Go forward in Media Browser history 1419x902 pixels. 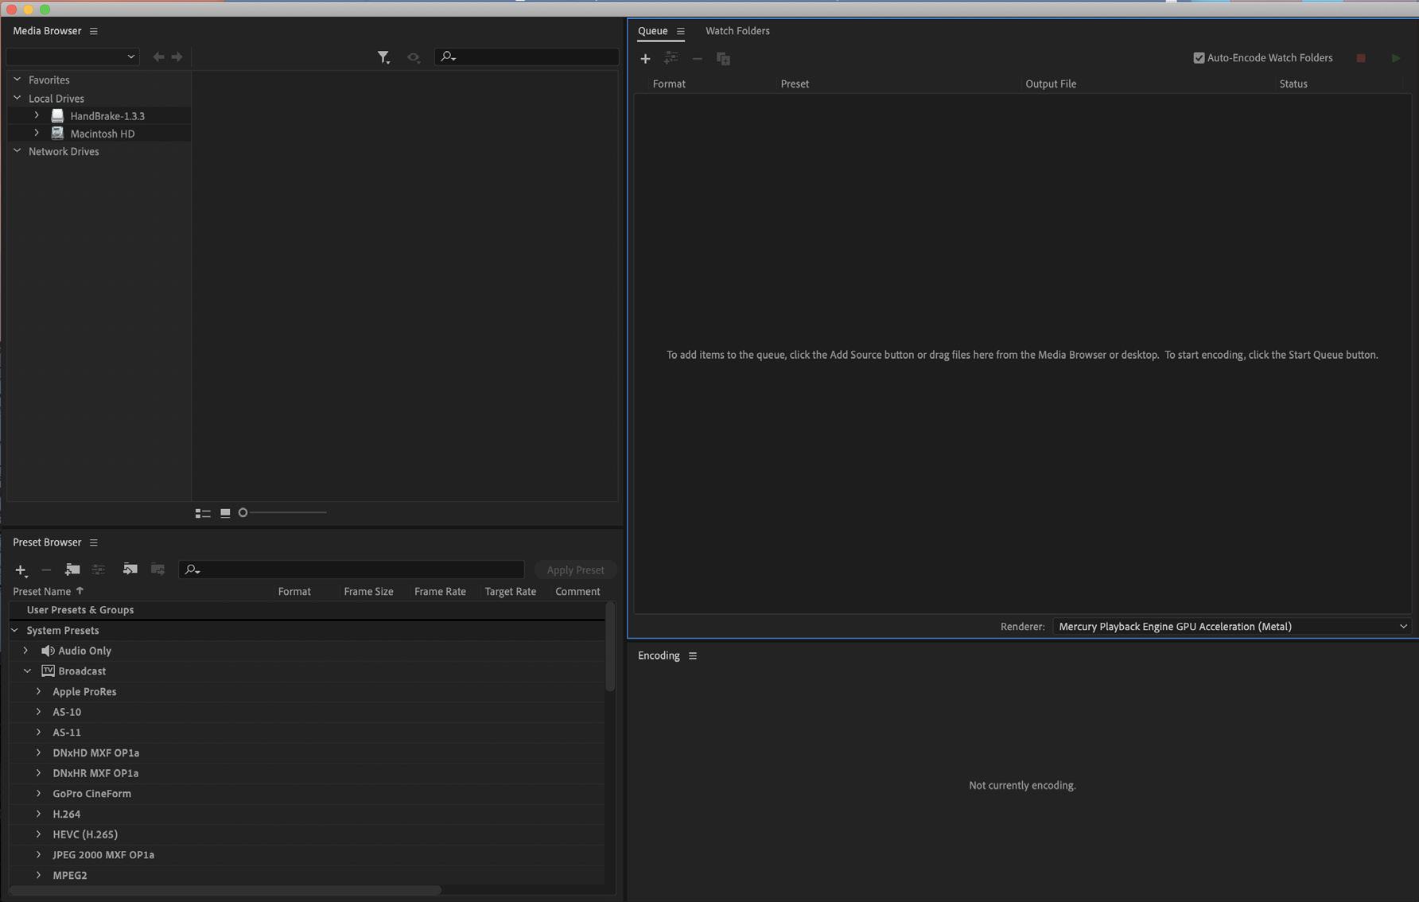177,56
